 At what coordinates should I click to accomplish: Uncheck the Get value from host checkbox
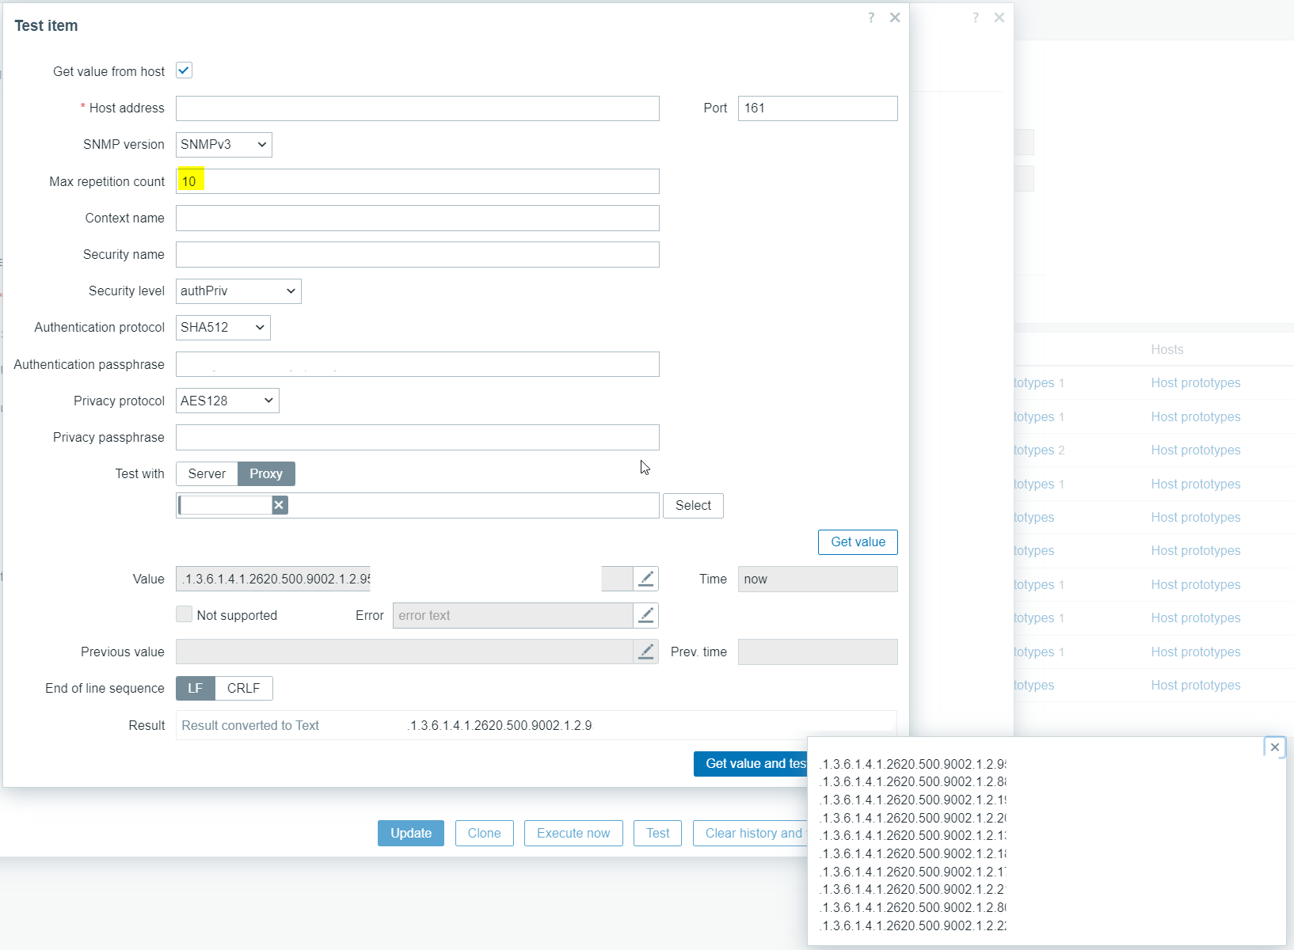184,70
